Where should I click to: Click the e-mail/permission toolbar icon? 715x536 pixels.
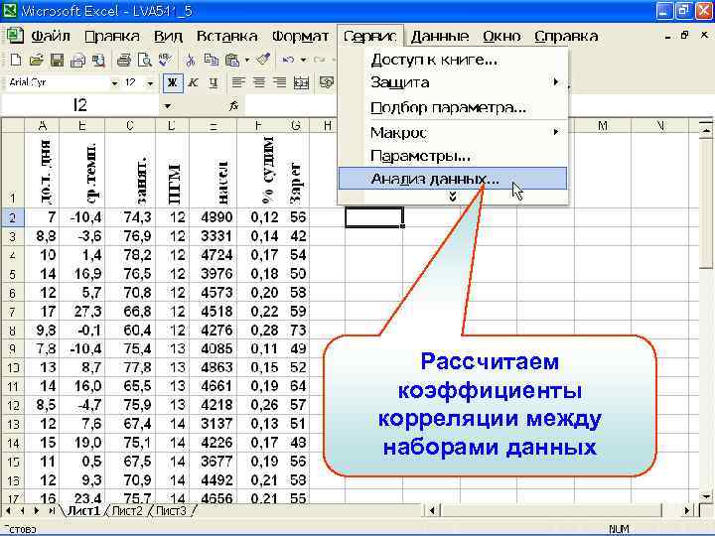pos(78,60)
